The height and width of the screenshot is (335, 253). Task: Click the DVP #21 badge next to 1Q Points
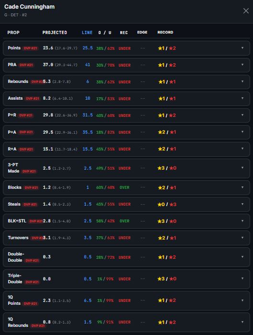tap(30, 303)
